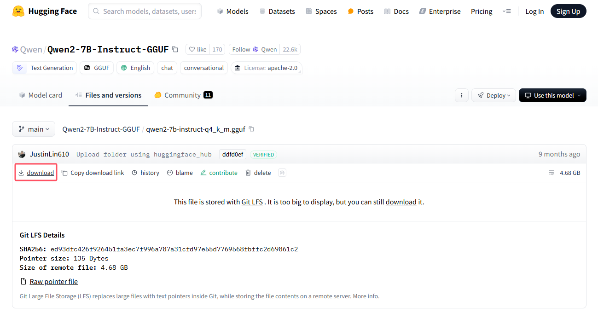Open the License: apache-2.0 tag
598x319 pixels.
pos(267,68)
